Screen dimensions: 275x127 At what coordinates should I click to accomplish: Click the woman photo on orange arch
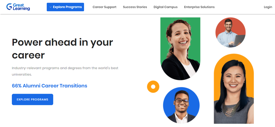[233, 91]
